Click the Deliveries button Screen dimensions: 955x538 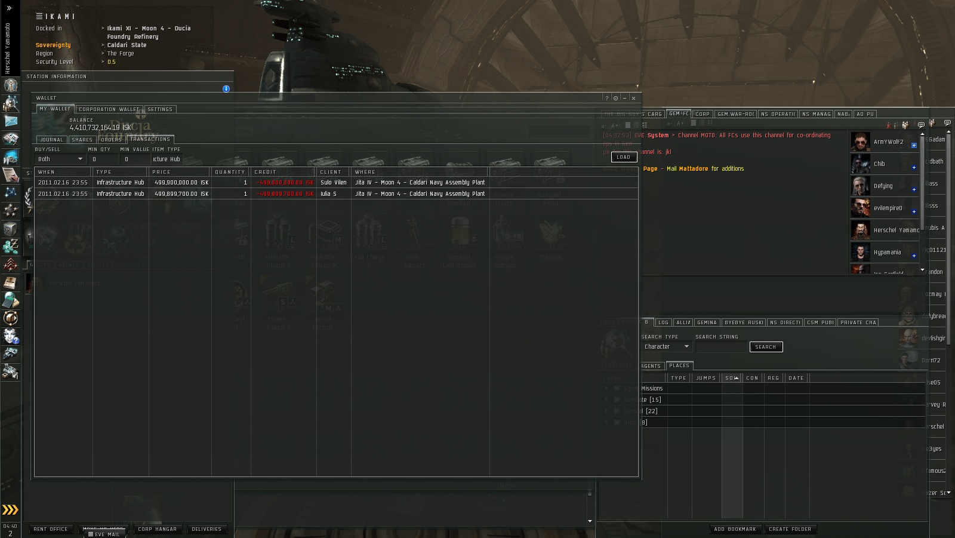(207, 529)
